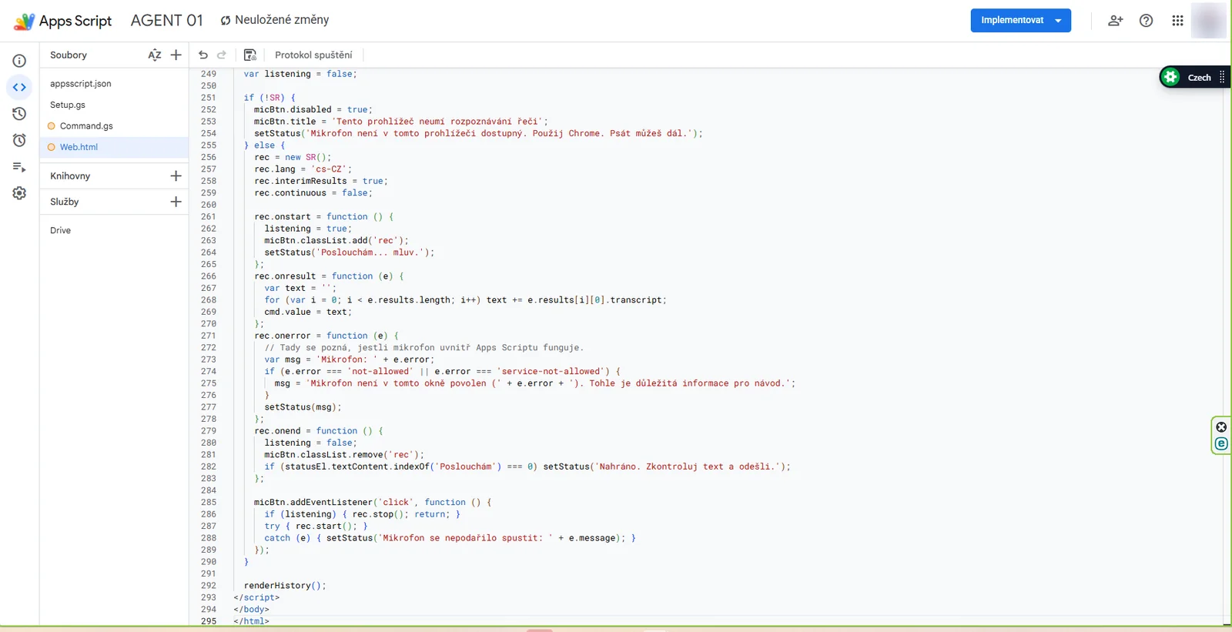Click the Czech language label
This screenshot has width=1232, height=632.
[1200, 77]
